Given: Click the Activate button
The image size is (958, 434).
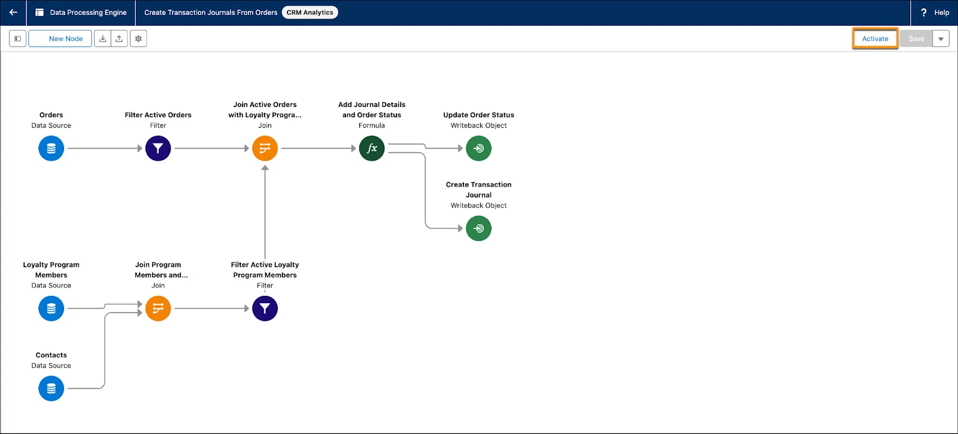Looking at the screenshot, I should (x=875, y=39).
